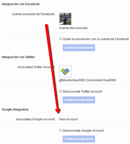Click Confirmar la disociación under Google section
This screenshot has width=130, height=144.
[79, 139]
